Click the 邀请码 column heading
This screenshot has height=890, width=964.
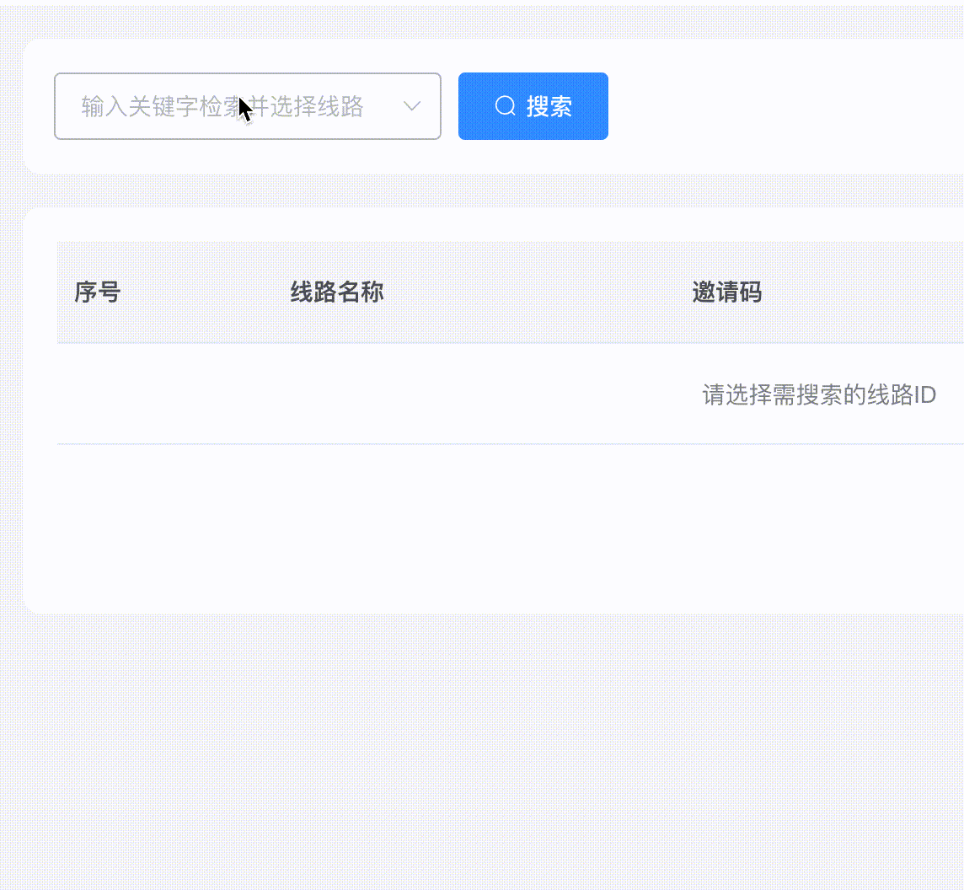coord(726,292)
